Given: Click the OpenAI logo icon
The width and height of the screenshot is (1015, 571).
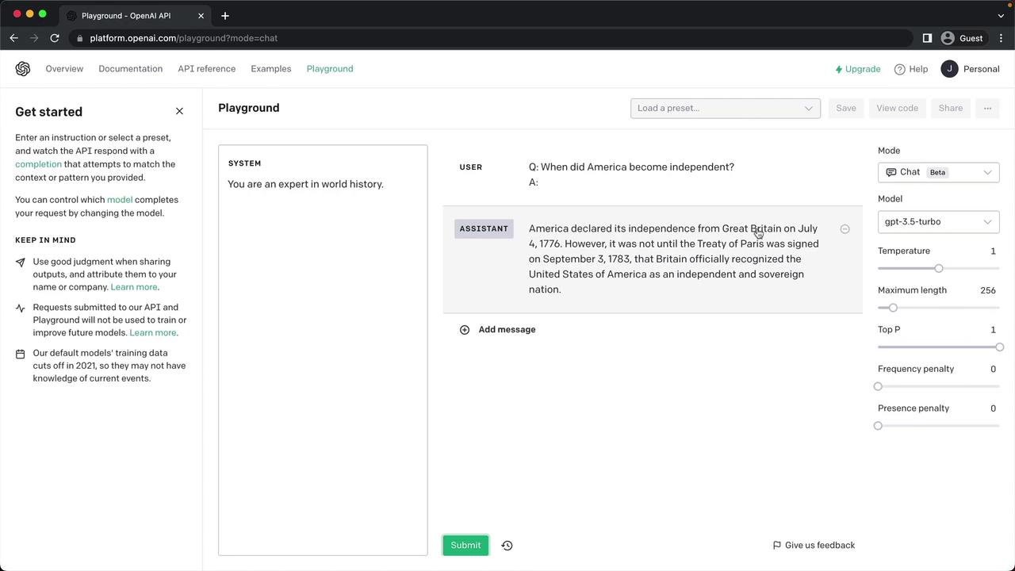Looking at the screenshot, I should pos(23,69).
